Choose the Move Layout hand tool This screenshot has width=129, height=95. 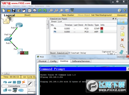[122, 28]
